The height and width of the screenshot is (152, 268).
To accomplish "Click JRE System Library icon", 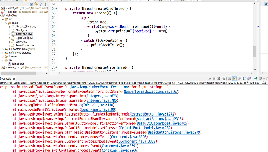I will (6, 49).
